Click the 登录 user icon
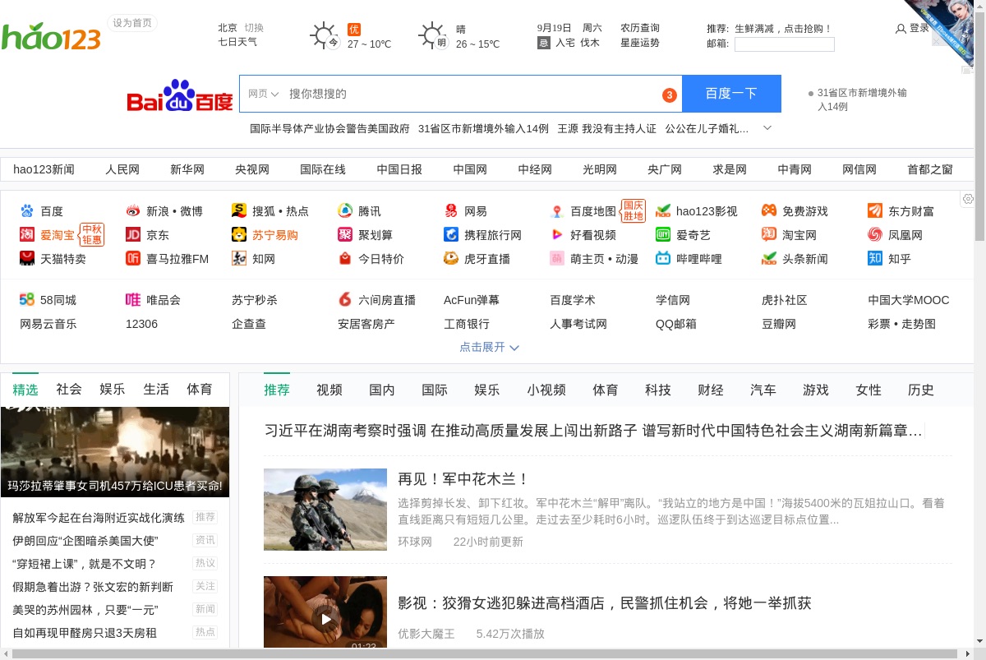 901,29
